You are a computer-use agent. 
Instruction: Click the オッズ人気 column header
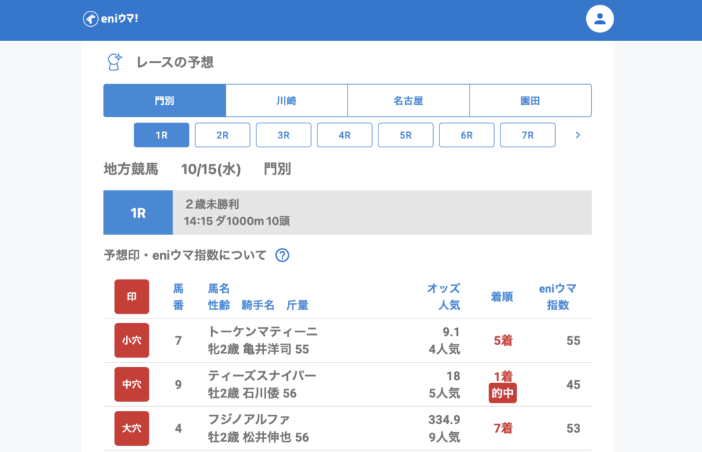(444, 297)
